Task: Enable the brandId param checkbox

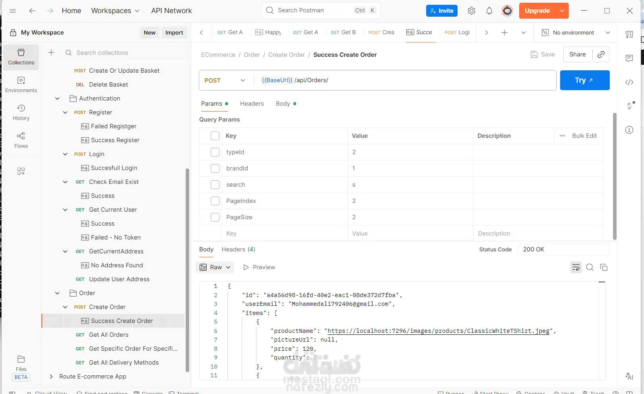Action: (x=215, y=168)
